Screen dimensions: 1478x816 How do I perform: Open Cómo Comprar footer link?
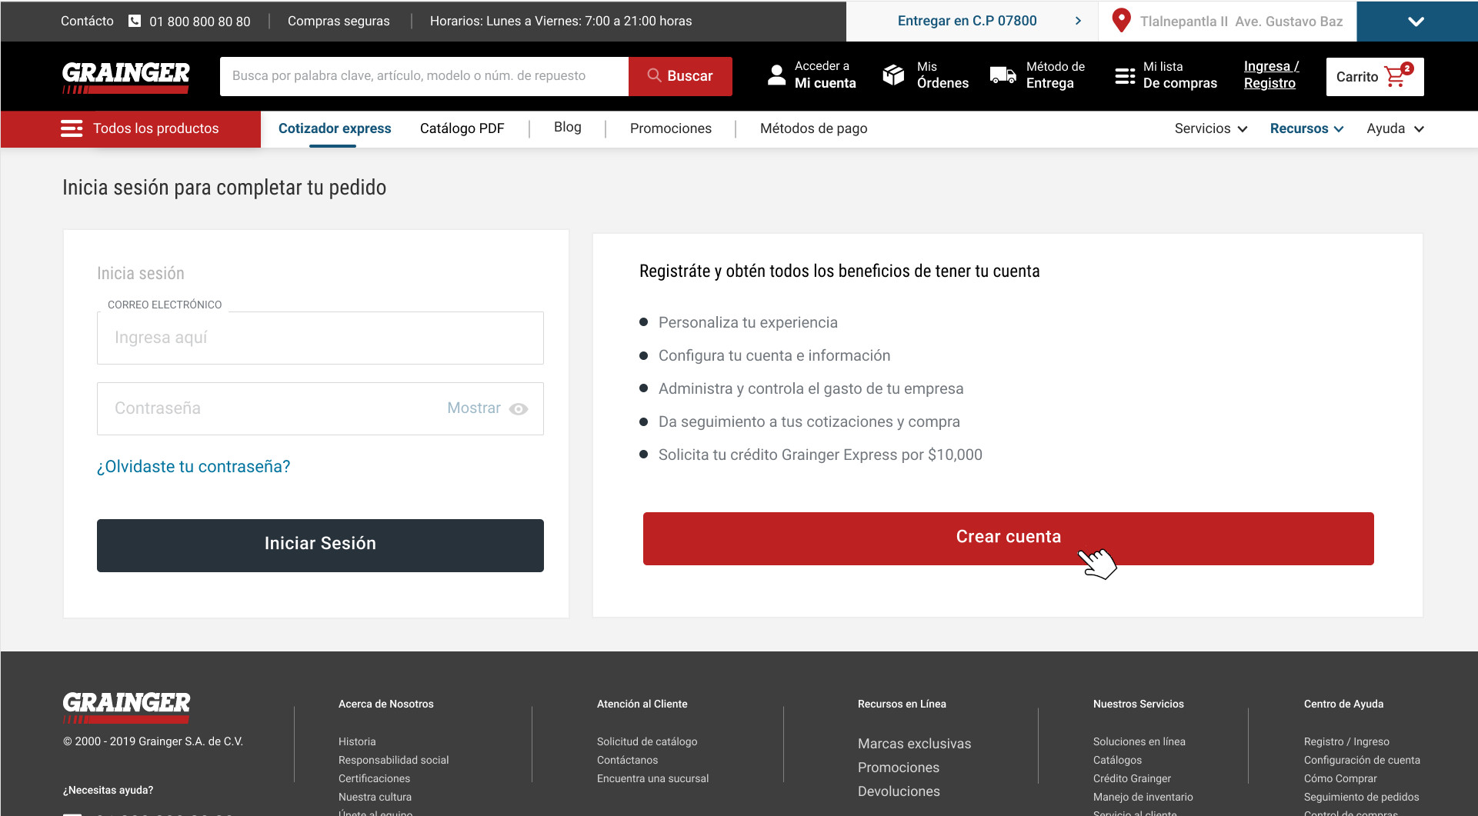1340,778
